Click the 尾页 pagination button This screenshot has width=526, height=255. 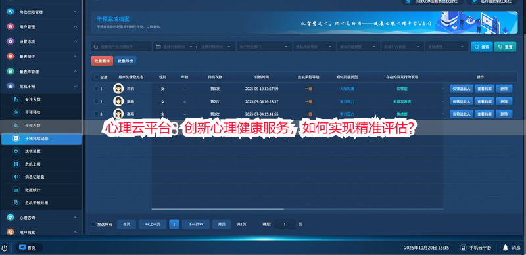pos(222,224)
